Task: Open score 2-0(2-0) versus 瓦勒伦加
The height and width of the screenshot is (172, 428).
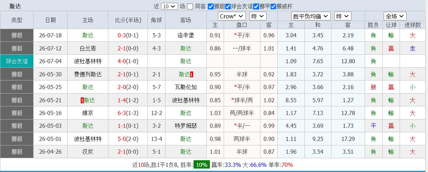Action: pyautogui.click(x=128, y=87)
